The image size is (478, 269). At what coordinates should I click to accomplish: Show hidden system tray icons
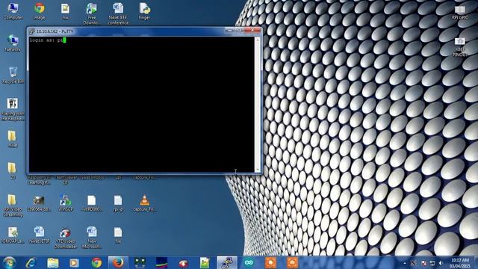(x=405, y=263)
